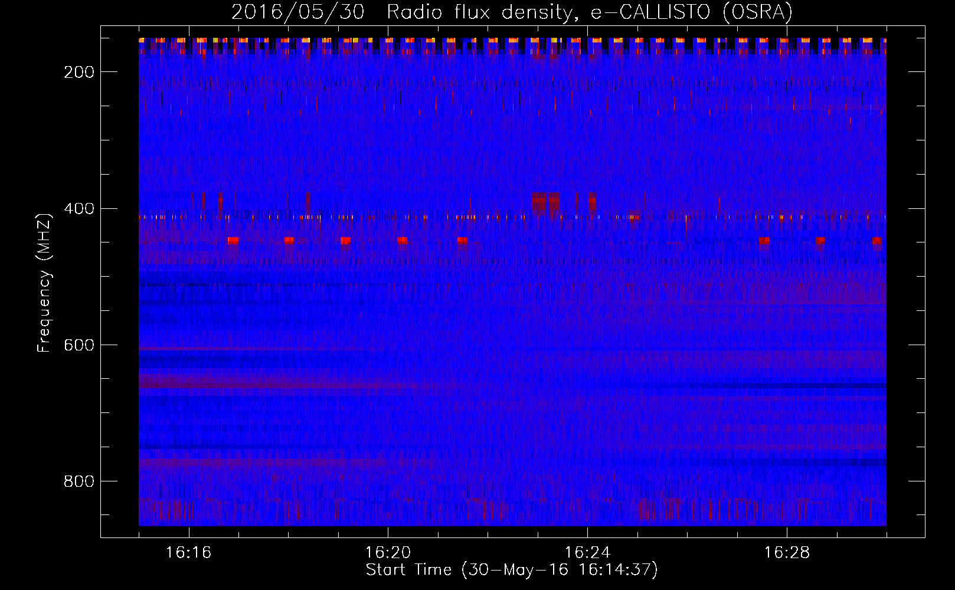
Task: Click the 'Start Time (30-May-16 16:14:37)' label
Action: 512,570
